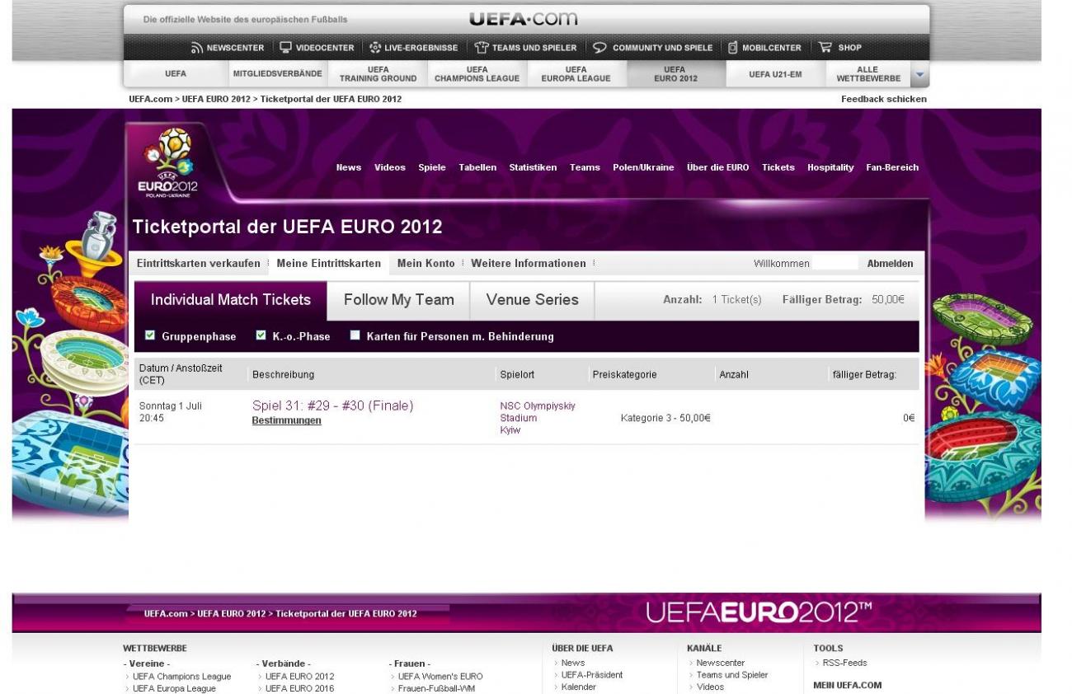Click the Abmelden logout link
The image size is (1072, 694).
(890, 264)
